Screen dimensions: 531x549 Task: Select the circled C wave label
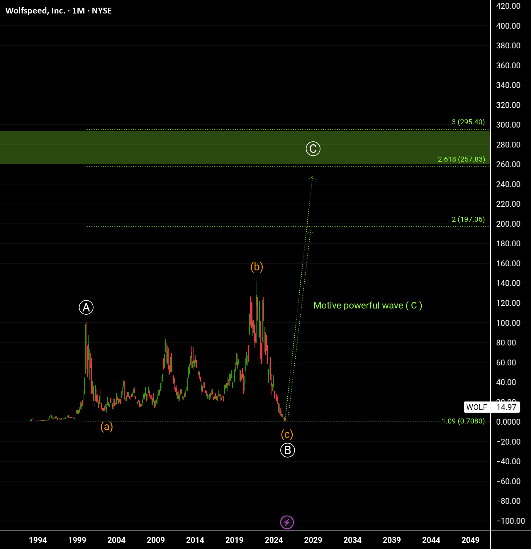313,149
